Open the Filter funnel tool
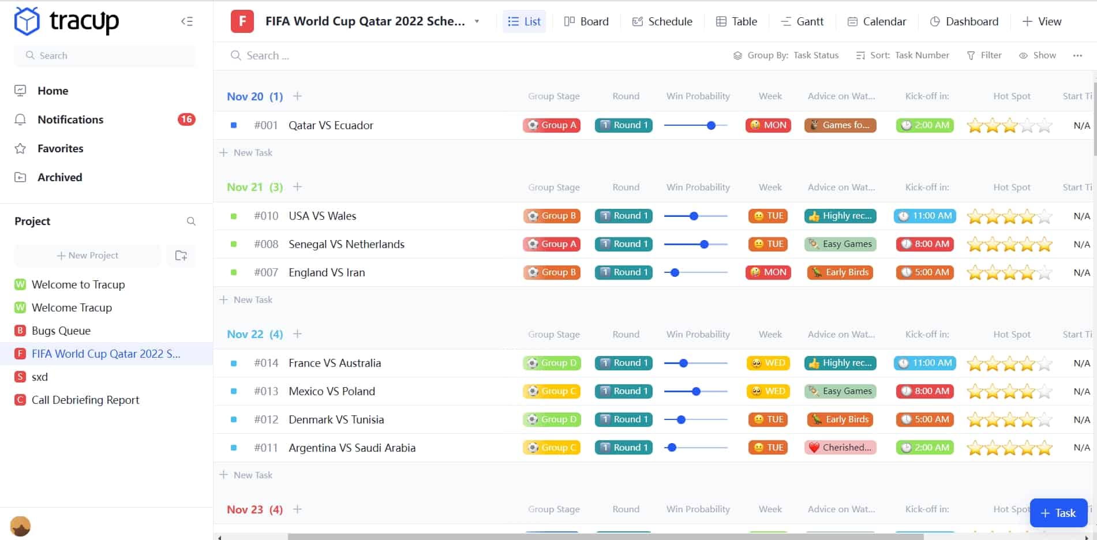 [984, 55]
